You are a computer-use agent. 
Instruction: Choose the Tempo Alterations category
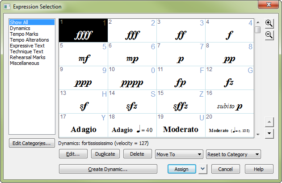coord(32,40)
